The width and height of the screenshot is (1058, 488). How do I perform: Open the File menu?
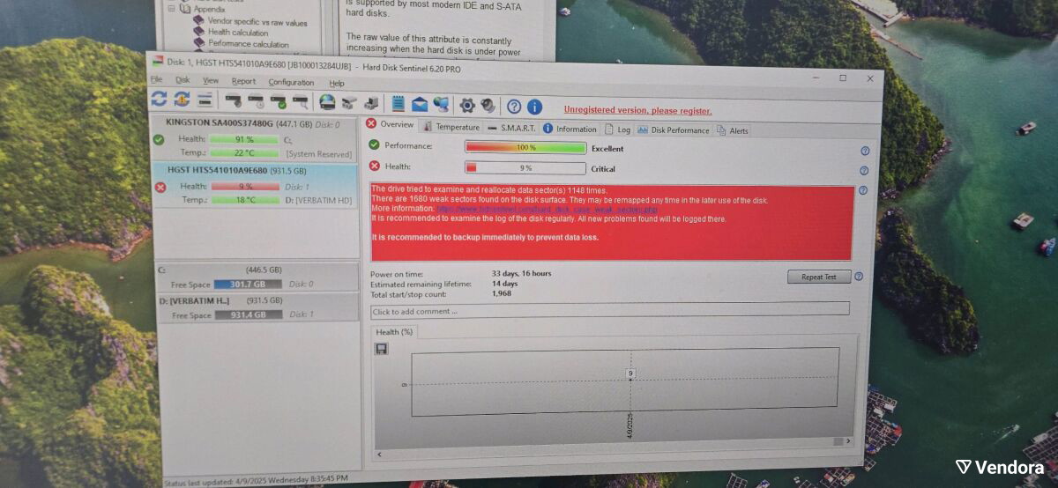click(x=156, y=79)
